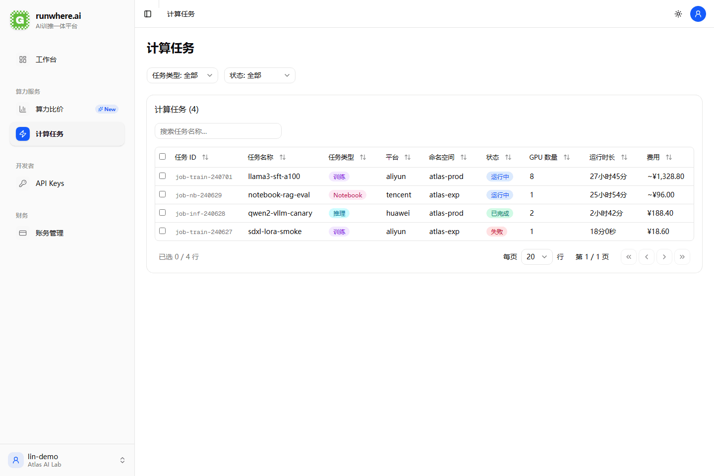This screenshot has width=714, height=476.
Task: Open the 任务类型: 全部 filter dropdown
Action: coord(182,75)
